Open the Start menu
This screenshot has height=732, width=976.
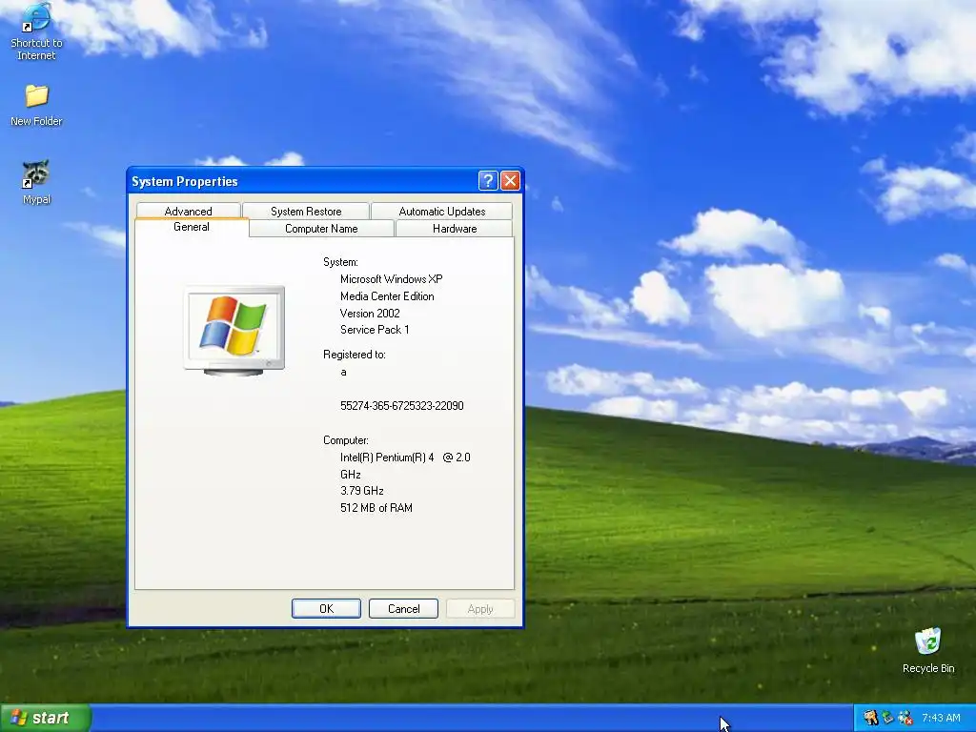(x=46, y=718)
